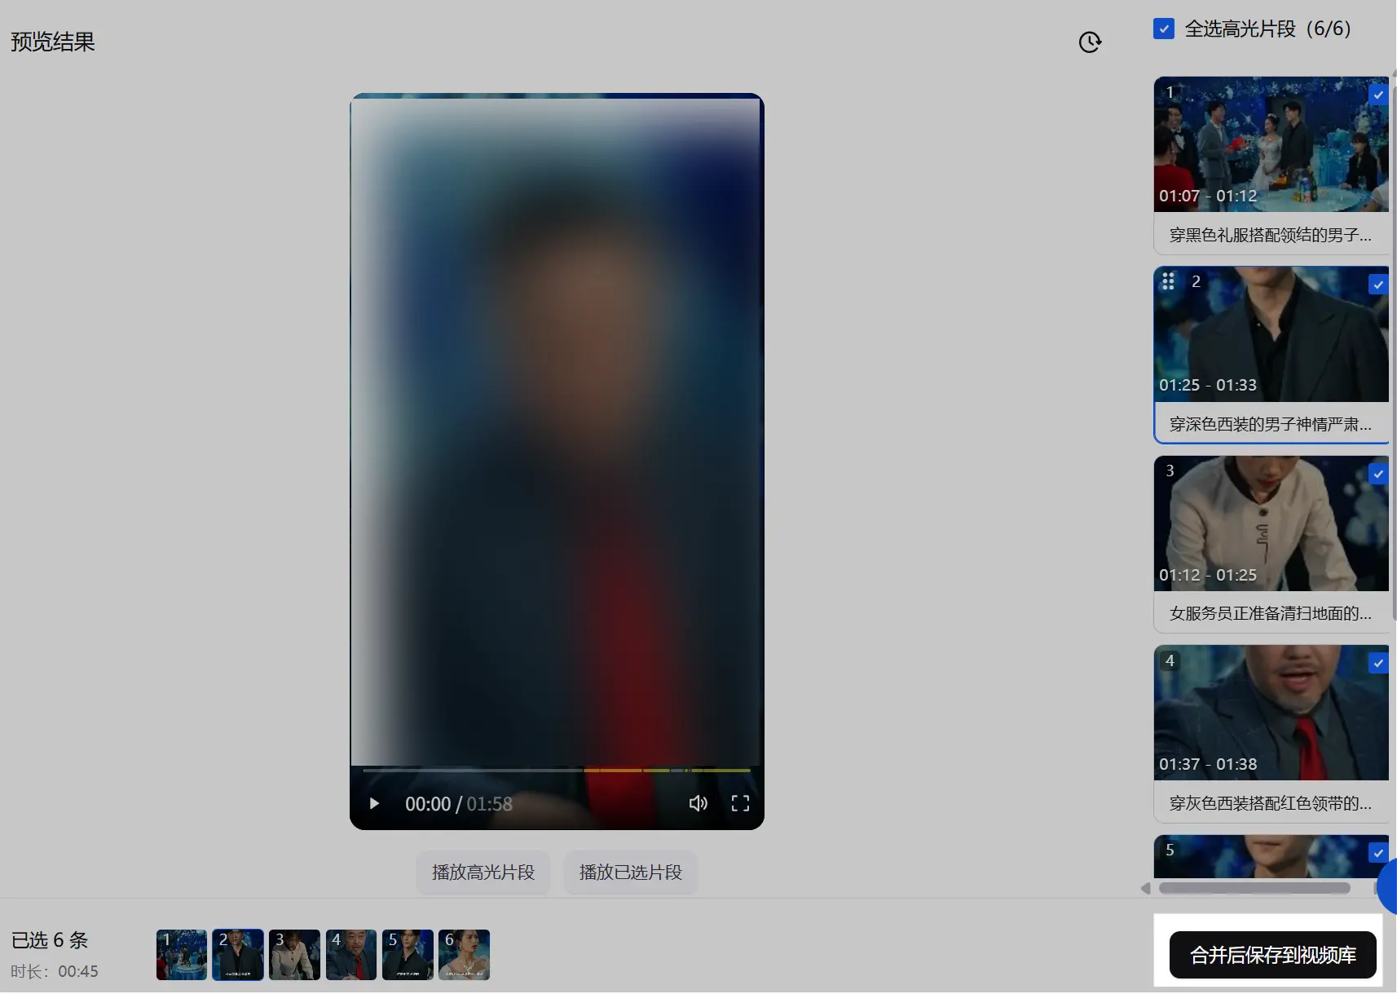Open bottom strip thumbnail 5
This screenshot has height=994, width=1397.
point(408,955)
